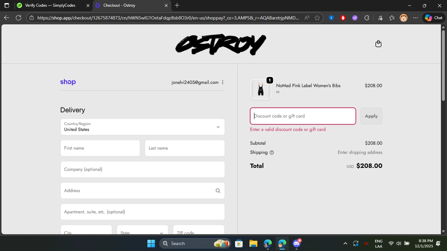Click ENG LAA language indicator
This screenshot has width=447, height=251.
click(x=379, y=244)
